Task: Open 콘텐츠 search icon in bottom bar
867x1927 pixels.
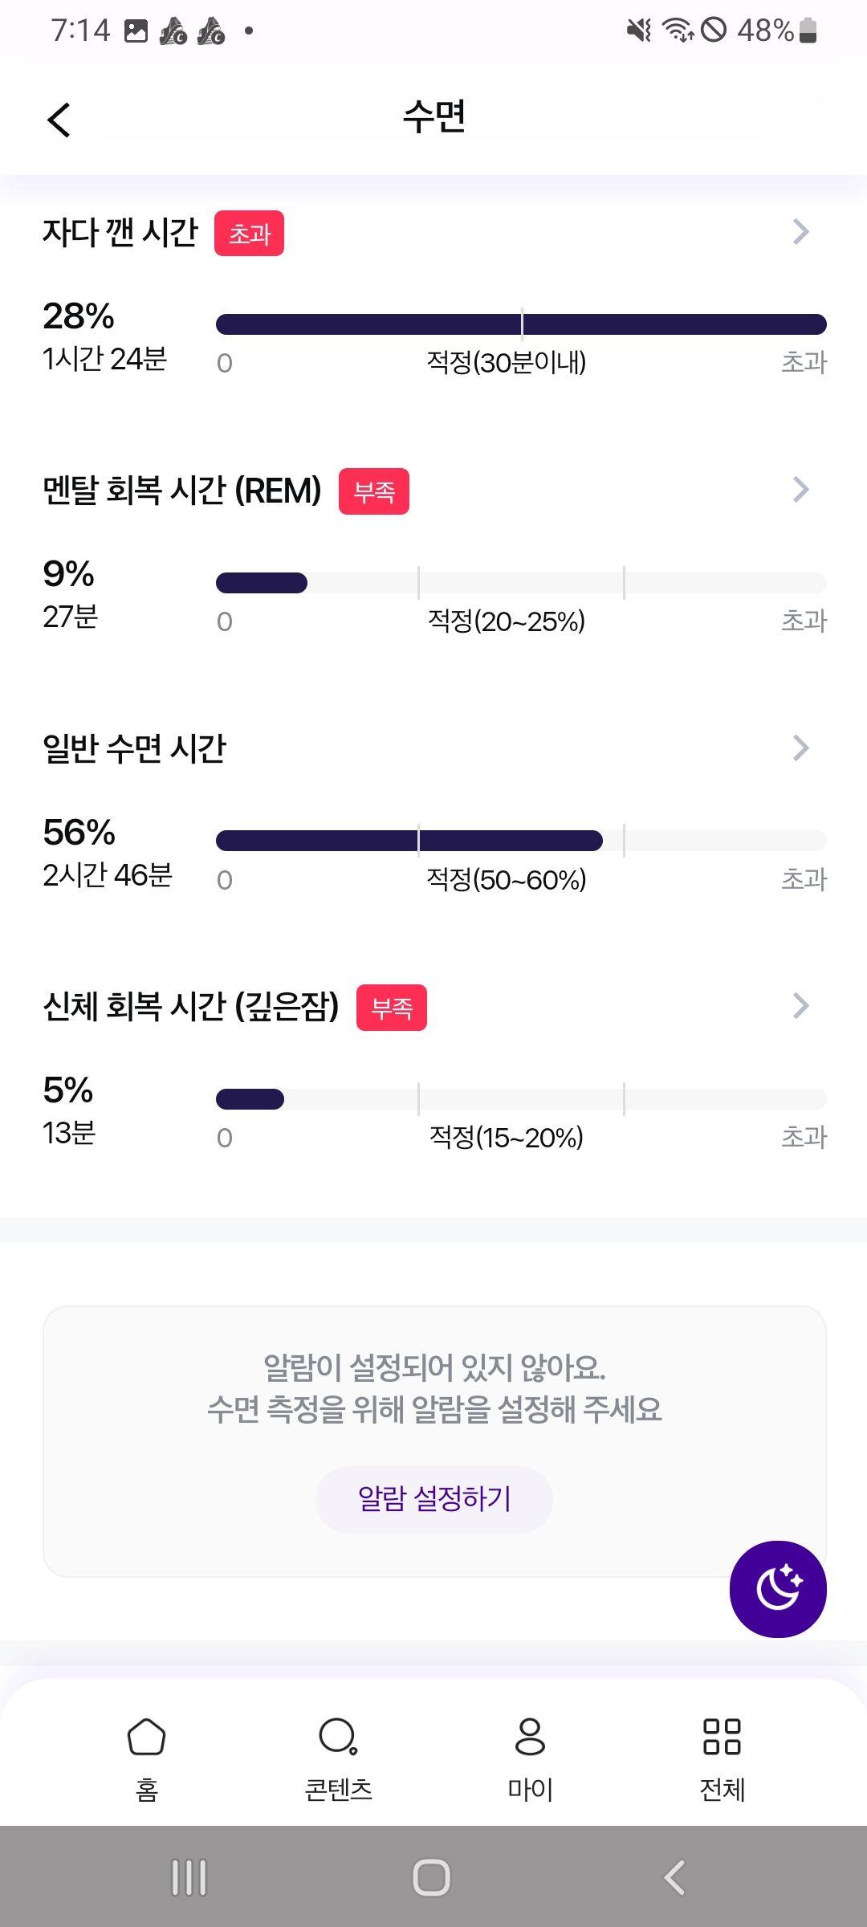Action: [x=338, y=1737]
